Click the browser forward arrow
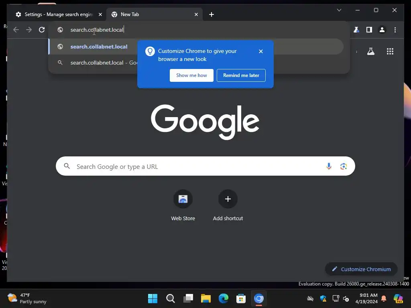The width and height of the screenshot is (411, 308). [x=29, y=30]
